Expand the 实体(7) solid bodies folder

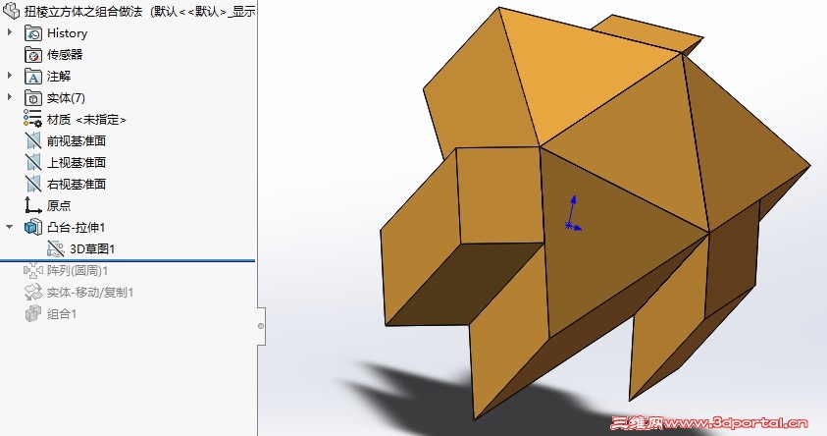pyautogui.click(x=10, y=97)
